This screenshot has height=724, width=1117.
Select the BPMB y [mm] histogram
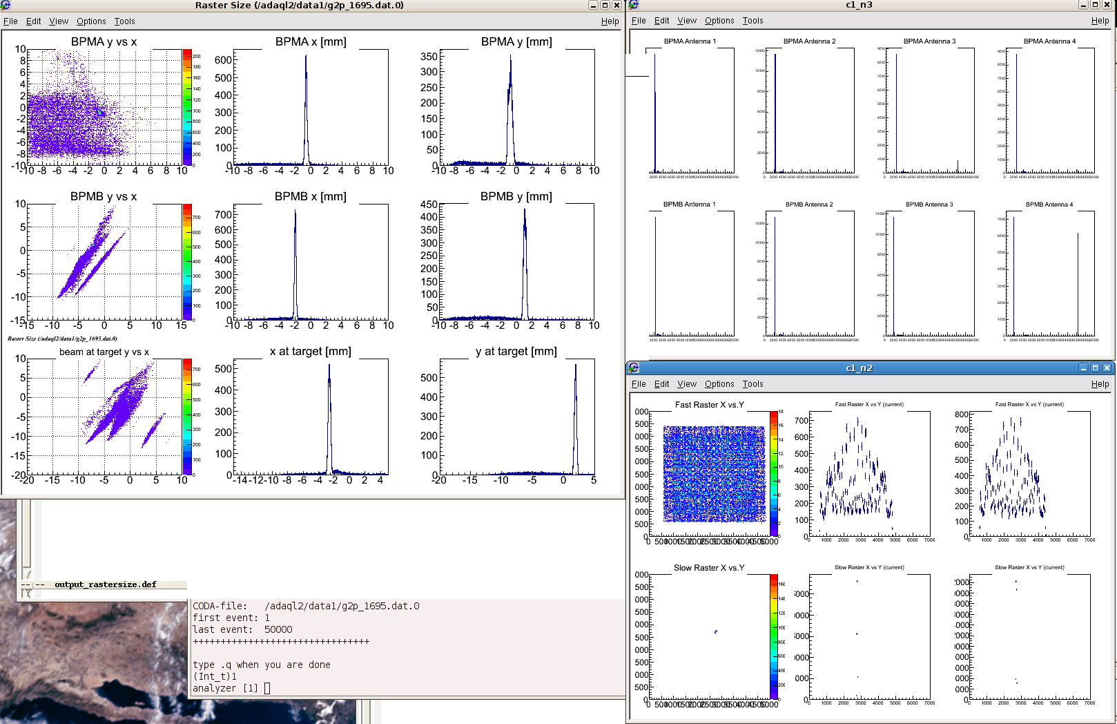tap(517, 262)
